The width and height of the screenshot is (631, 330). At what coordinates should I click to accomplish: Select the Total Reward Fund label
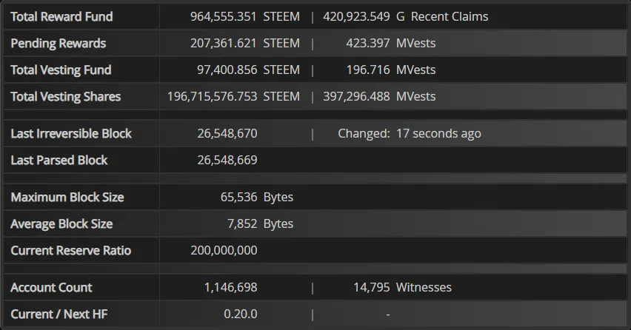tap(61, 16)
